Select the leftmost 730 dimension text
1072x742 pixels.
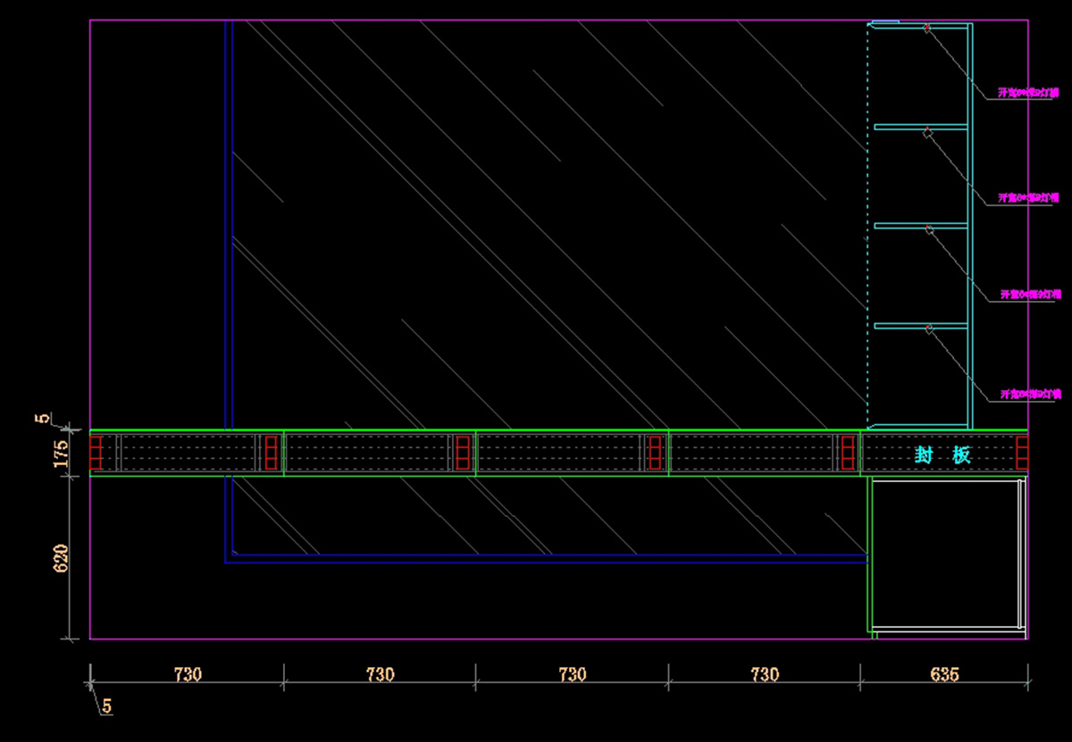click(x=187, y=675)
